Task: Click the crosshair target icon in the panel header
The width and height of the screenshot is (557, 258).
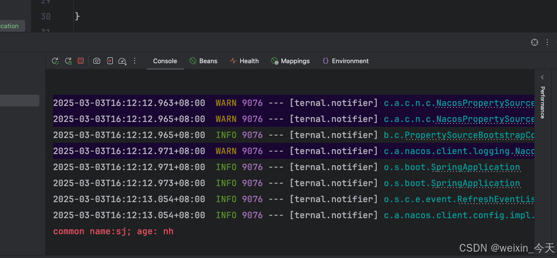Action: 535,42
